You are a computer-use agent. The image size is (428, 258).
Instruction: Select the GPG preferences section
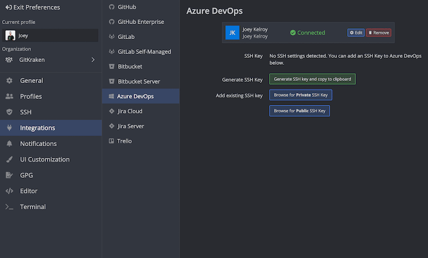pyautogui.click(x=27, y=176)
